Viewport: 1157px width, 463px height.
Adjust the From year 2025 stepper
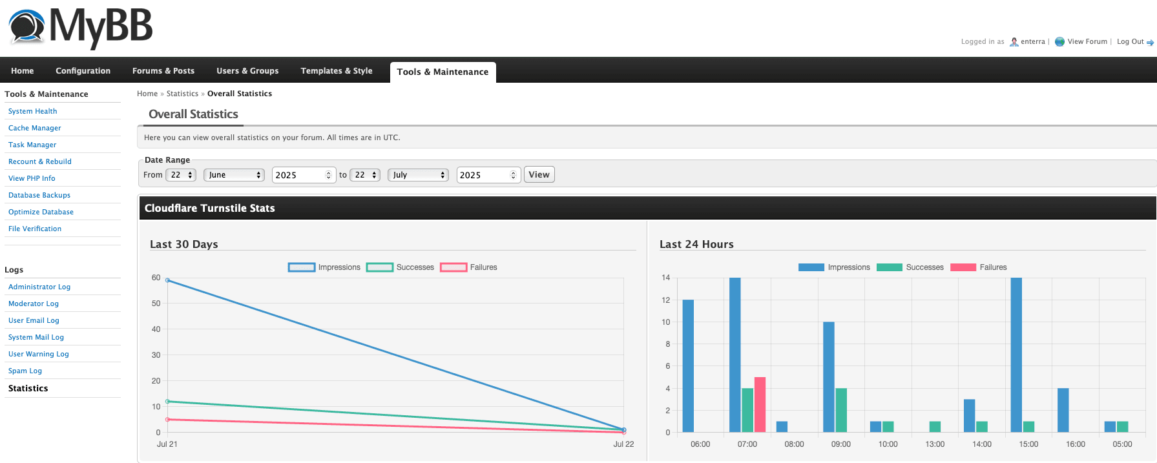328,175
